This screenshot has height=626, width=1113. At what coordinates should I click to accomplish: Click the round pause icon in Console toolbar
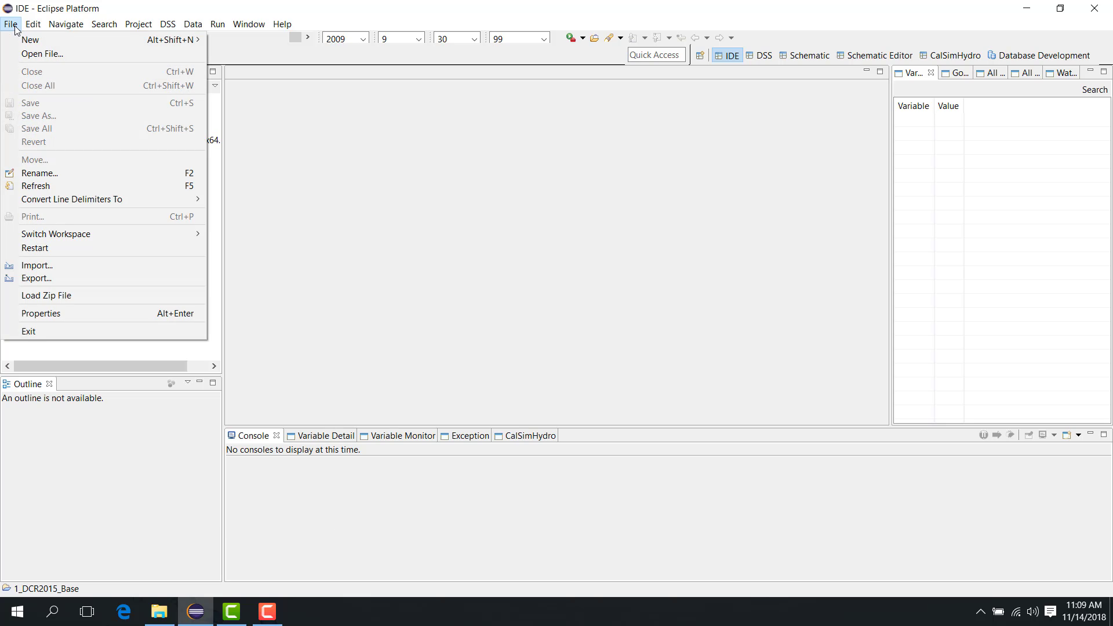[984, 435]
